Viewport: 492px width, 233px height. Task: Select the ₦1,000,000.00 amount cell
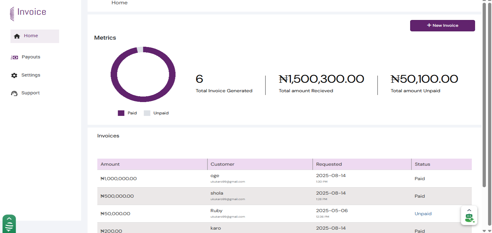[x=119, y=179]
